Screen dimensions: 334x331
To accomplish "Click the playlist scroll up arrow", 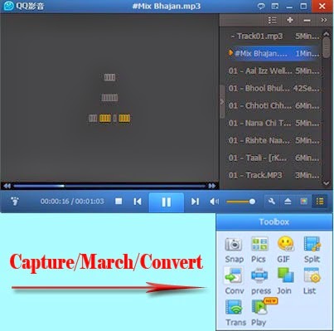I will [x=327, y=34].
